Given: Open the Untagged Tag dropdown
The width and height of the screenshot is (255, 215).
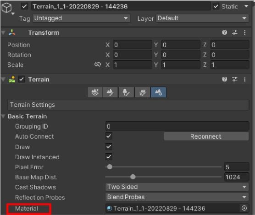Looking at the screenshot, I should (81, 18).
